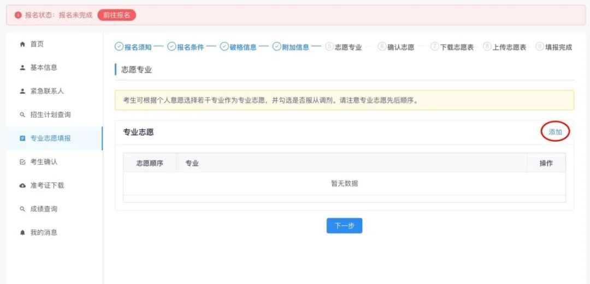
Task: Click the form icon beside 专业志愿填报
Action: (22, 138)
